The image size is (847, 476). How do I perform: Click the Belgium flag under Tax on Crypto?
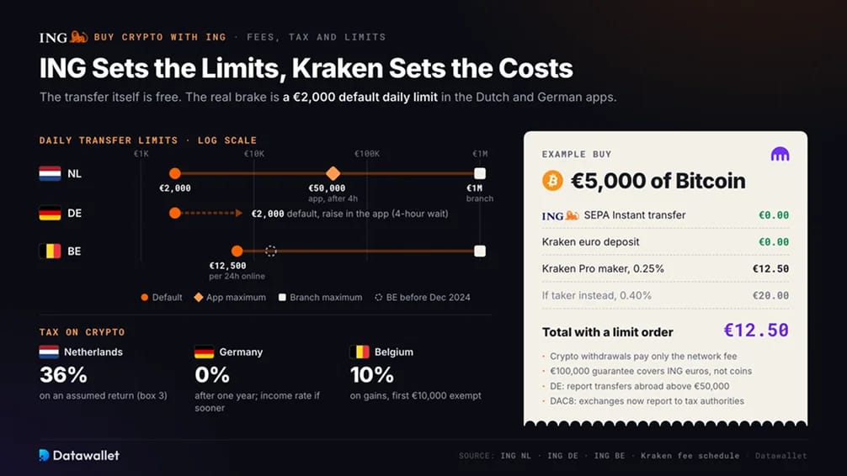tap(360, 352)
